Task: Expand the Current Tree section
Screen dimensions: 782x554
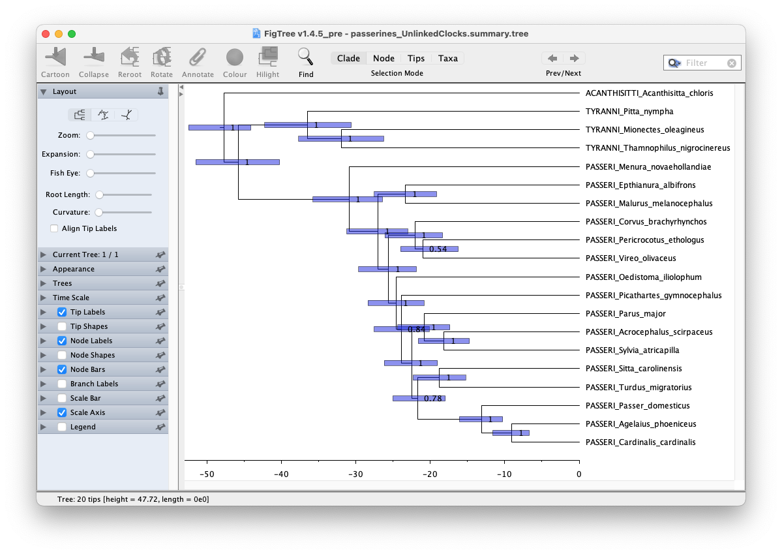Action: pyautogui.click(x=44, y=254)
